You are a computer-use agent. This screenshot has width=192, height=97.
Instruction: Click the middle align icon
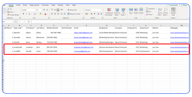pos(55,10)
